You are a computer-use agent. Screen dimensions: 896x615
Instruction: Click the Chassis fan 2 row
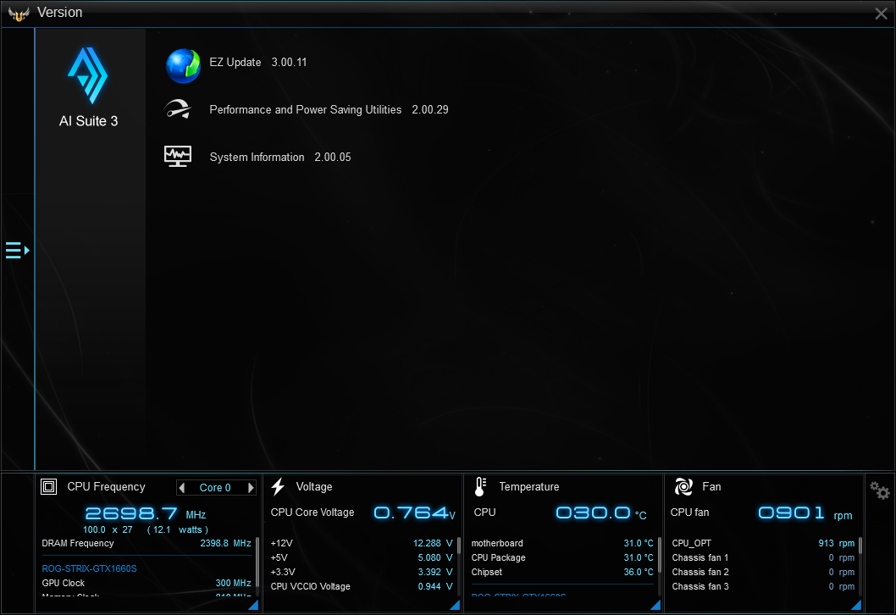click(x=763, y=572)
